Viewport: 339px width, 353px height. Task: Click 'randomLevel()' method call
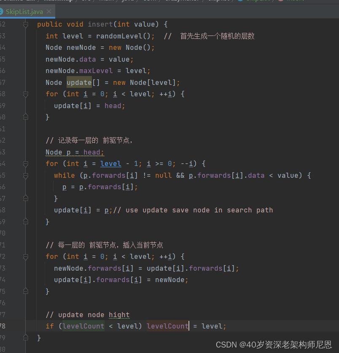123,36
